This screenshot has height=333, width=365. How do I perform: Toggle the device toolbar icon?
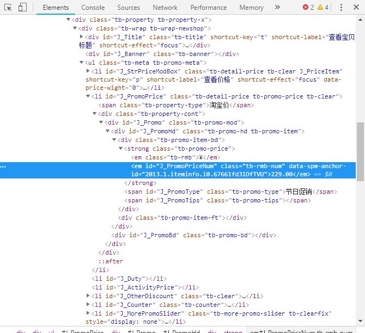coord(22,8)
